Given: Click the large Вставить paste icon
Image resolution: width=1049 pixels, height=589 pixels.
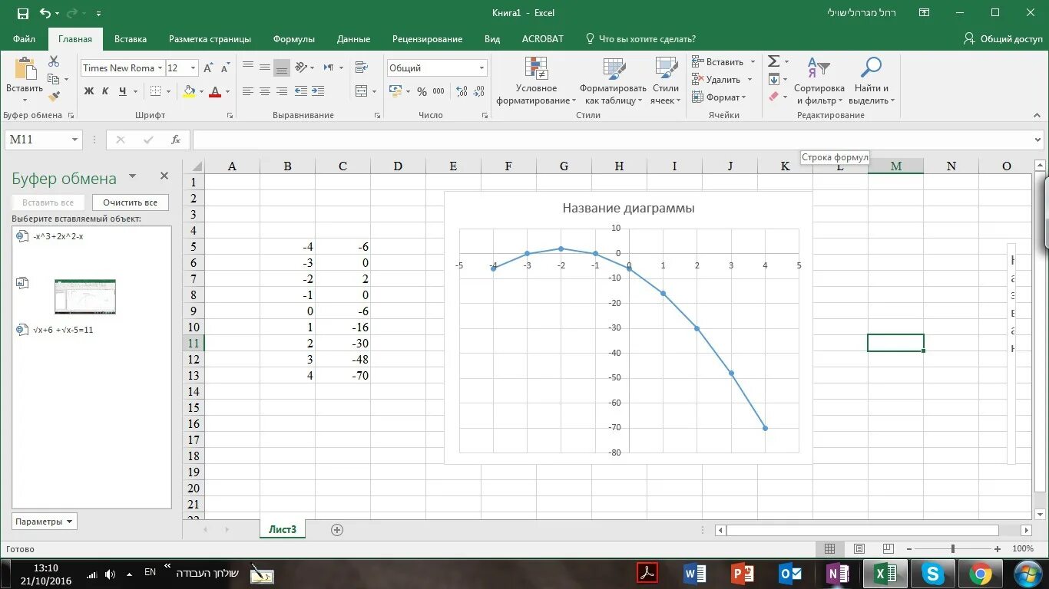Looking at the screenshot, I should point(25,71).
